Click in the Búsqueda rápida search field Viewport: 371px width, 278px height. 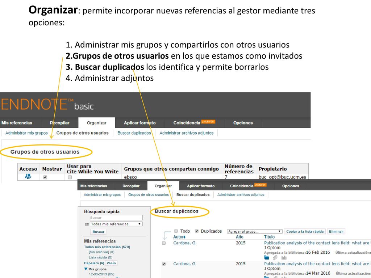(x=116, y=218)
